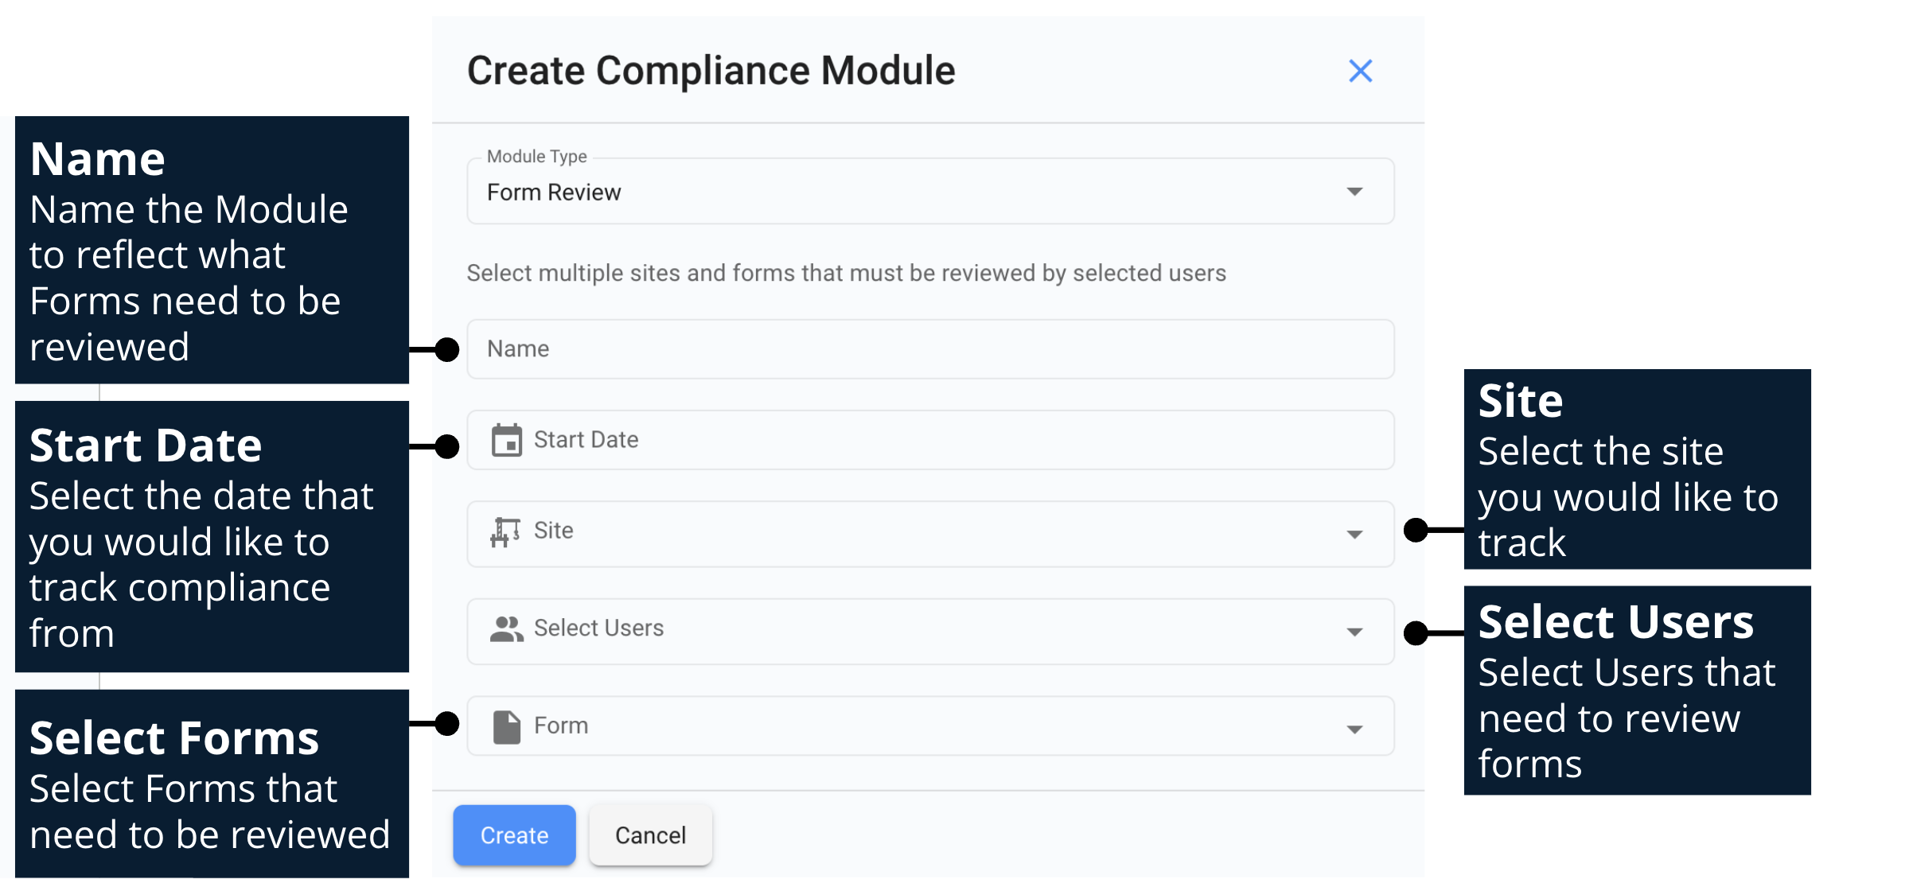
Task: Click the crane icon in Site field
Action: tap(505, 531)
